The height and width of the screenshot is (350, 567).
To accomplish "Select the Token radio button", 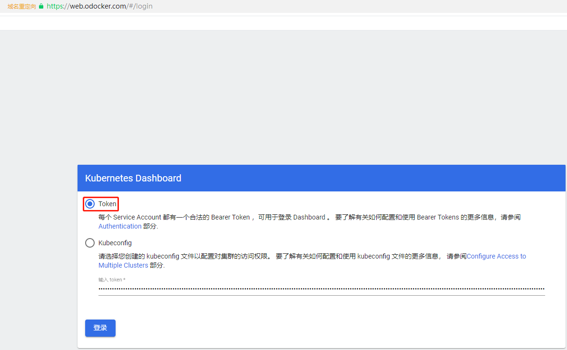I will coord(90,204).
